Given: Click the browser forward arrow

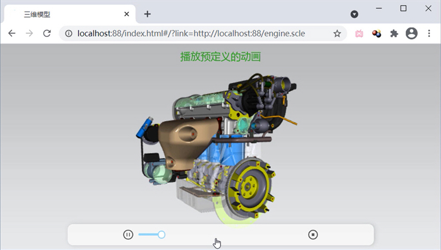Looking at the screenshot, I should coord(29,33).
